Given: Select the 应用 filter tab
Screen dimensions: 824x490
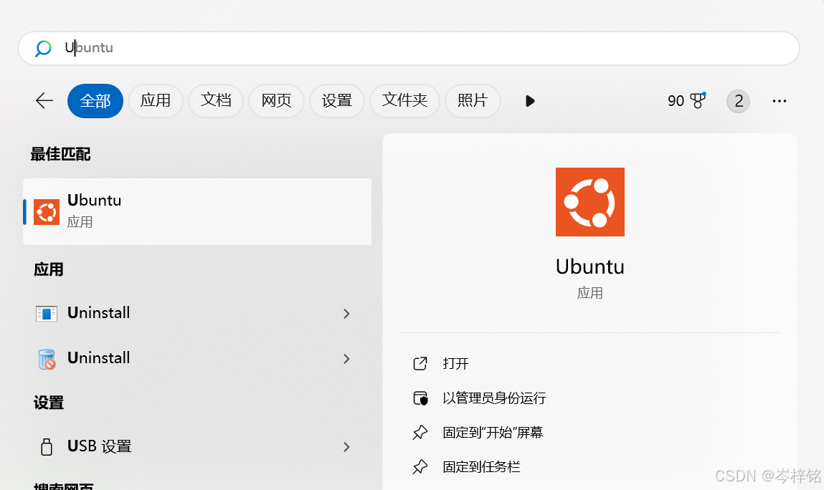Looking at the screenshot, I should coord(156,101).
